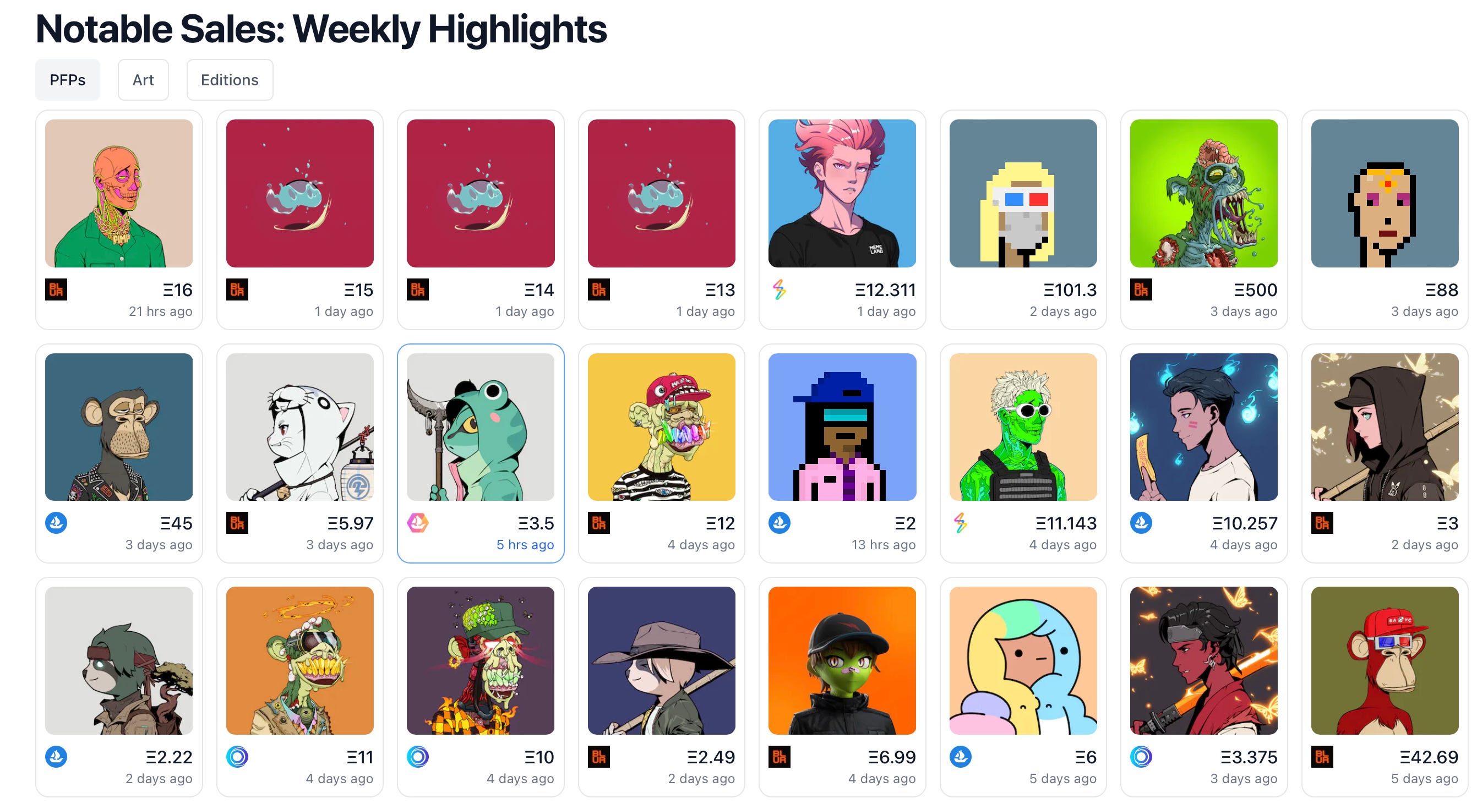This screenshot has width=1477, height=809.
Task: Click the OpenSea icon on Ξ10.257 card
Action: (1141, 523)
